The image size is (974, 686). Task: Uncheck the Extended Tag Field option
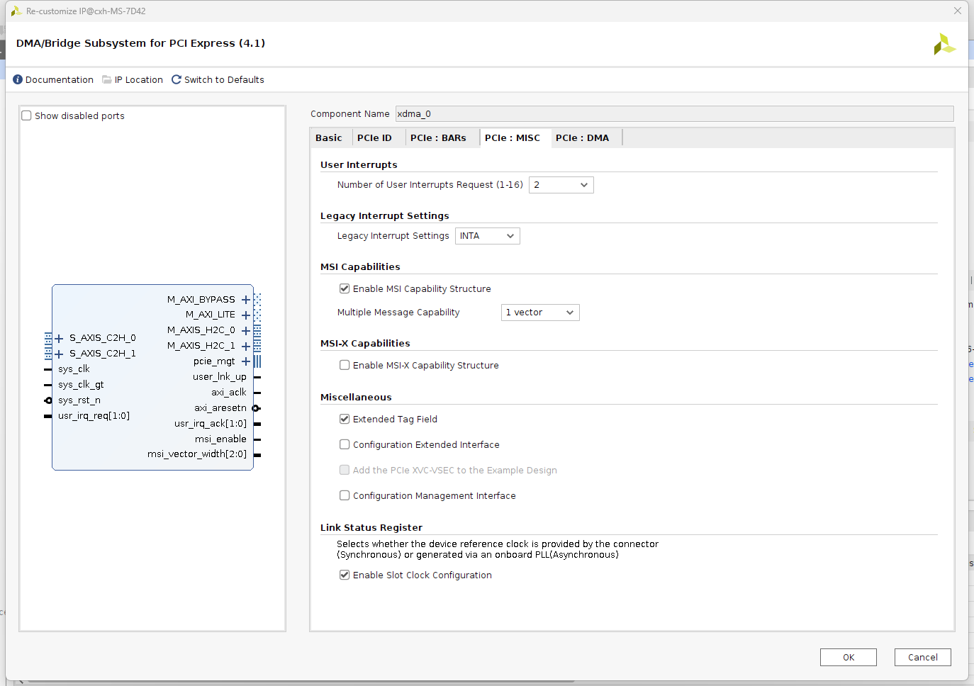345,419
